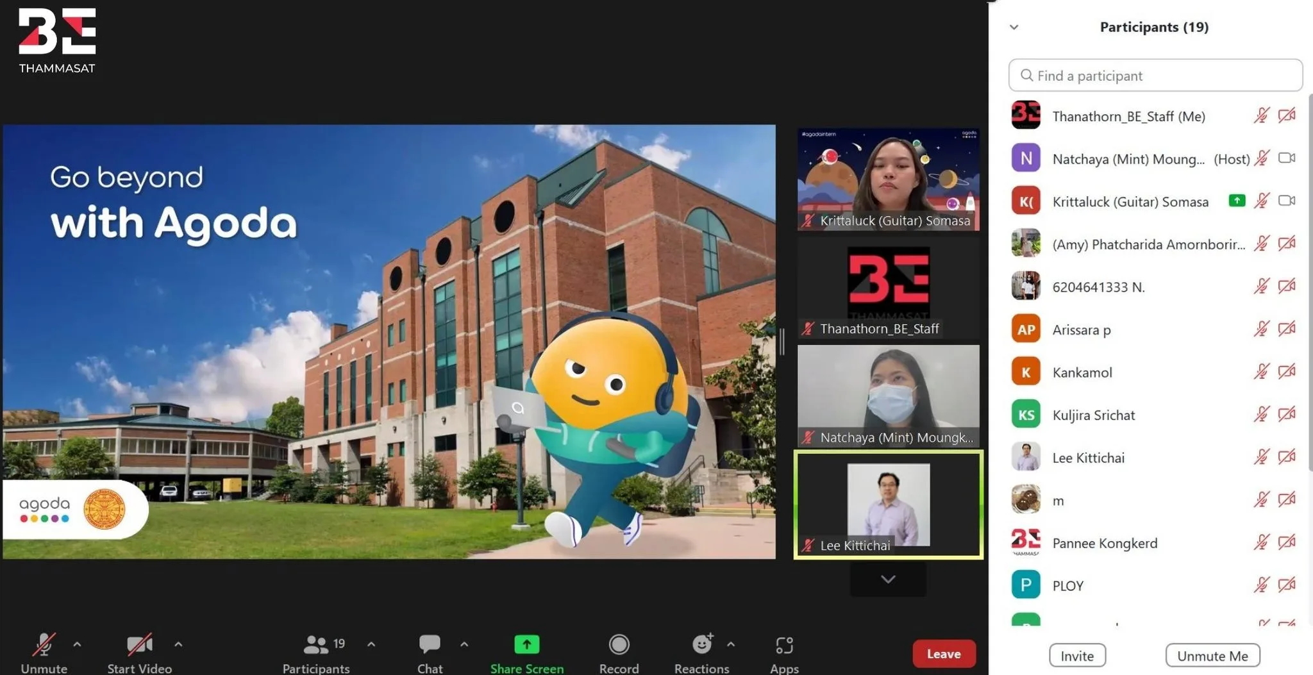Click participant m's profile picture

(x=1026, y=500)
